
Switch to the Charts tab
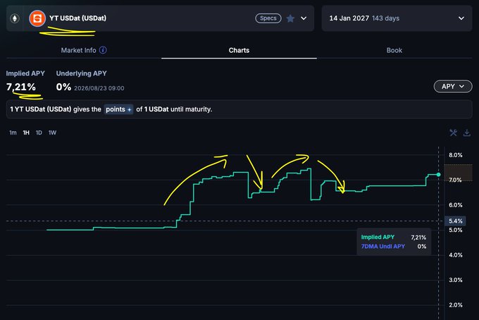(239, 51)
